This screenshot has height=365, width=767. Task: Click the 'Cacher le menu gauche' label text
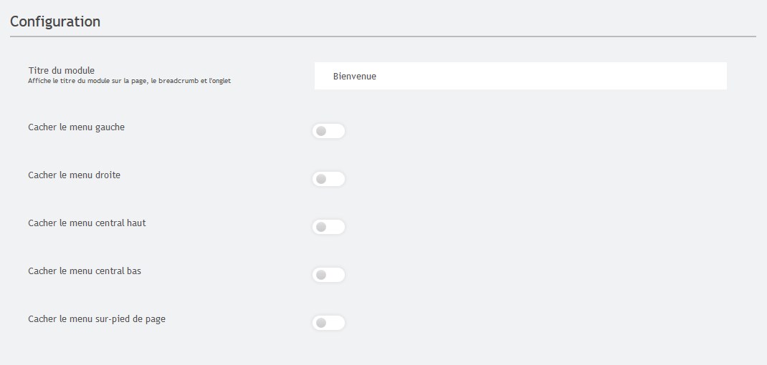tap(76, 127)
